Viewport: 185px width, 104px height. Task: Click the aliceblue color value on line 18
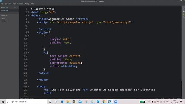pos(69,66)
